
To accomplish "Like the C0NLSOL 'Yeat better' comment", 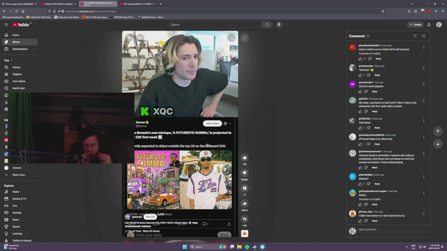I will point(360,128).
